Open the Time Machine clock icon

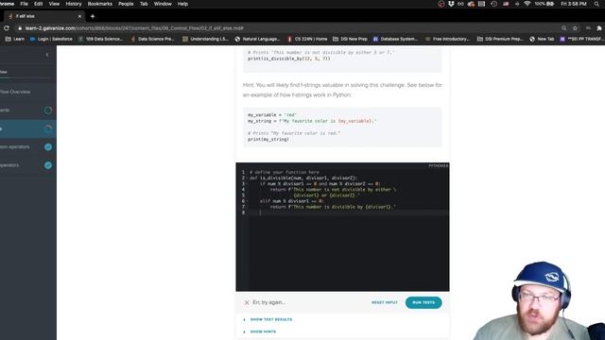[x=493, y=4]
